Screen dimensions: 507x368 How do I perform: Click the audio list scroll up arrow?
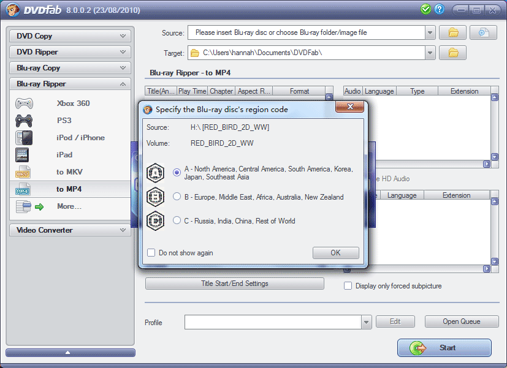click(x=494, y=97)
